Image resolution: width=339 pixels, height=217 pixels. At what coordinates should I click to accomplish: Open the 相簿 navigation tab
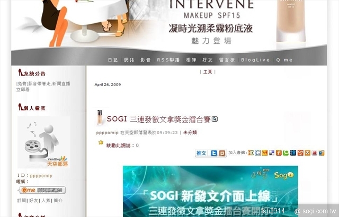pos(191,60)
